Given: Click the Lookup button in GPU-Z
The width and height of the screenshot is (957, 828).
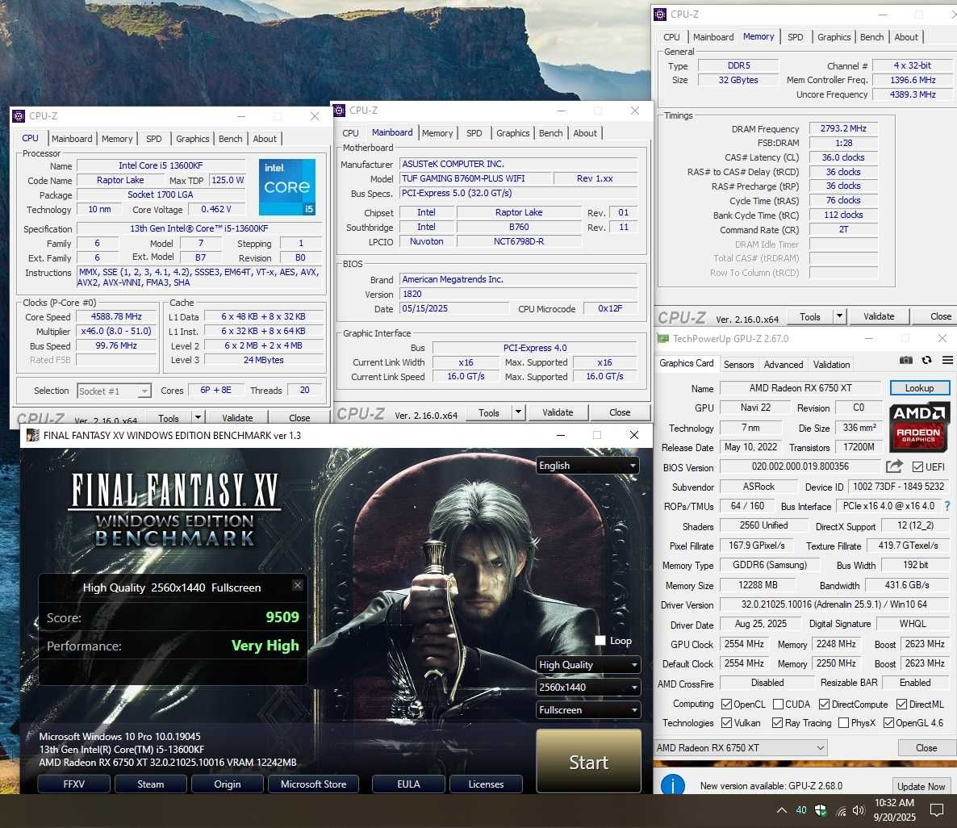Looking at the screenshot, I should coord(919,387).
